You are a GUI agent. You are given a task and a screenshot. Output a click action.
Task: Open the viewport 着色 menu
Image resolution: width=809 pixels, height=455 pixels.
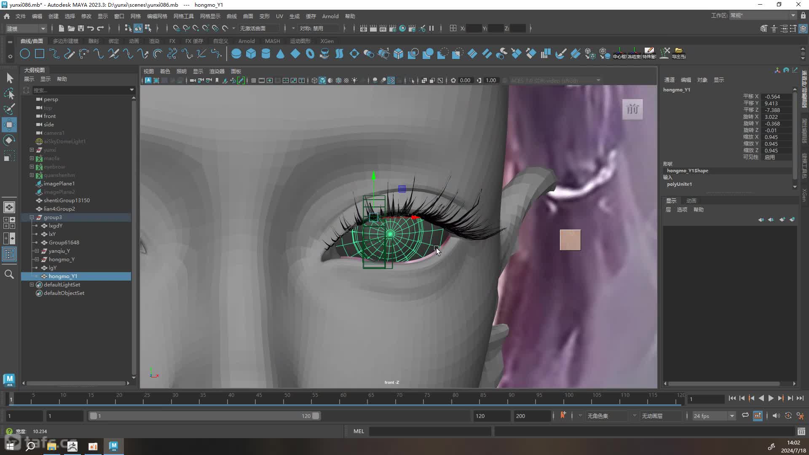pos(165,71)
